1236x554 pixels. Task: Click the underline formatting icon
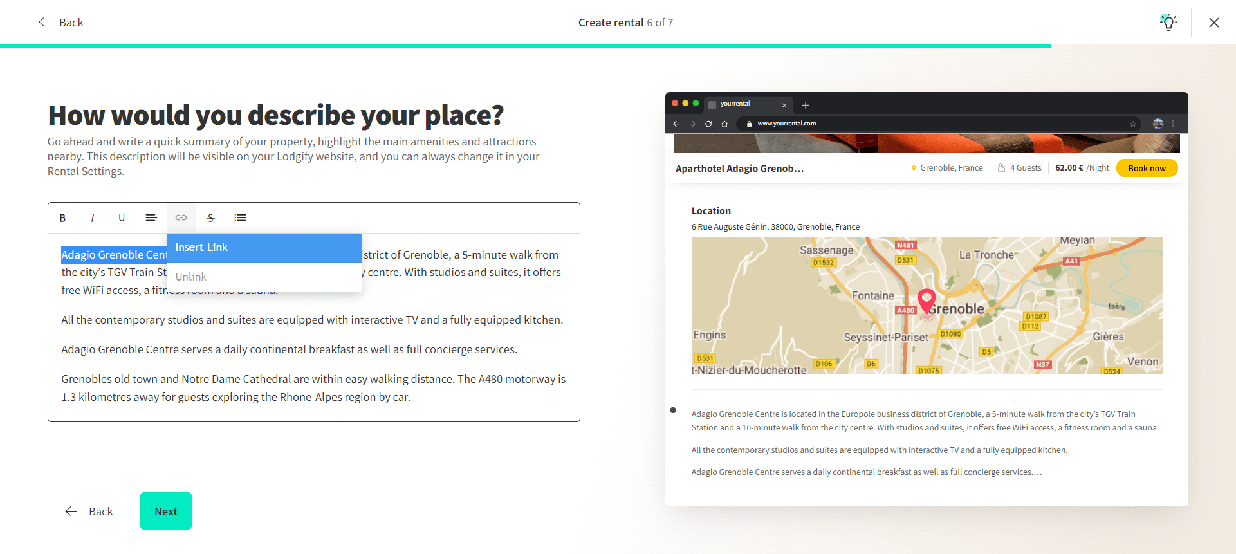coord(122,218)
